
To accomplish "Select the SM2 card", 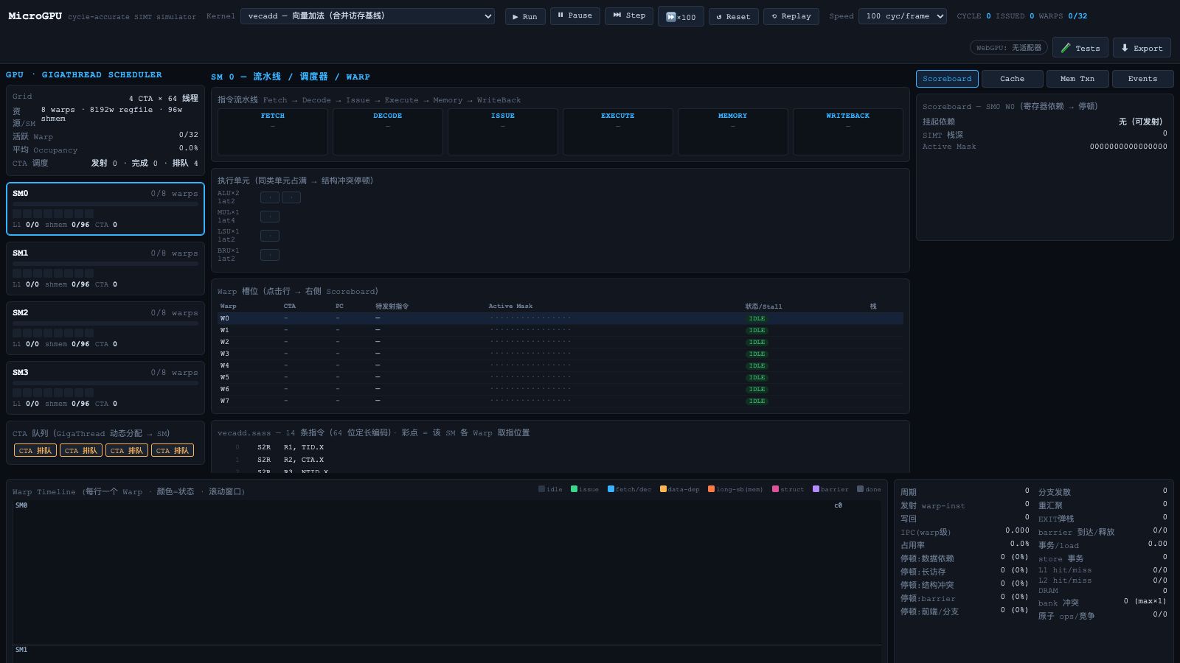I will pyautogui.click(x=105, y=328).
